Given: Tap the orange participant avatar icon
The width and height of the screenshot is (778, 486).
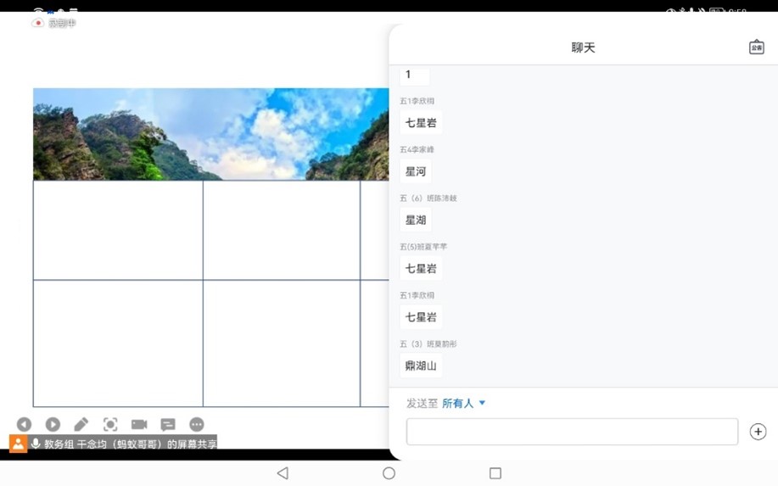Looking at the screenshot, I should (x=18, y=444).
